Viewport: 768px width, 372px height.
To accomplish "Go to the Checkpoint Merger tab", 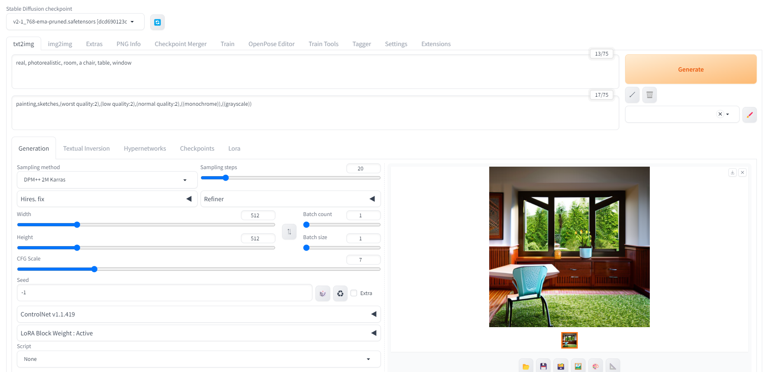I will point(181,44).
